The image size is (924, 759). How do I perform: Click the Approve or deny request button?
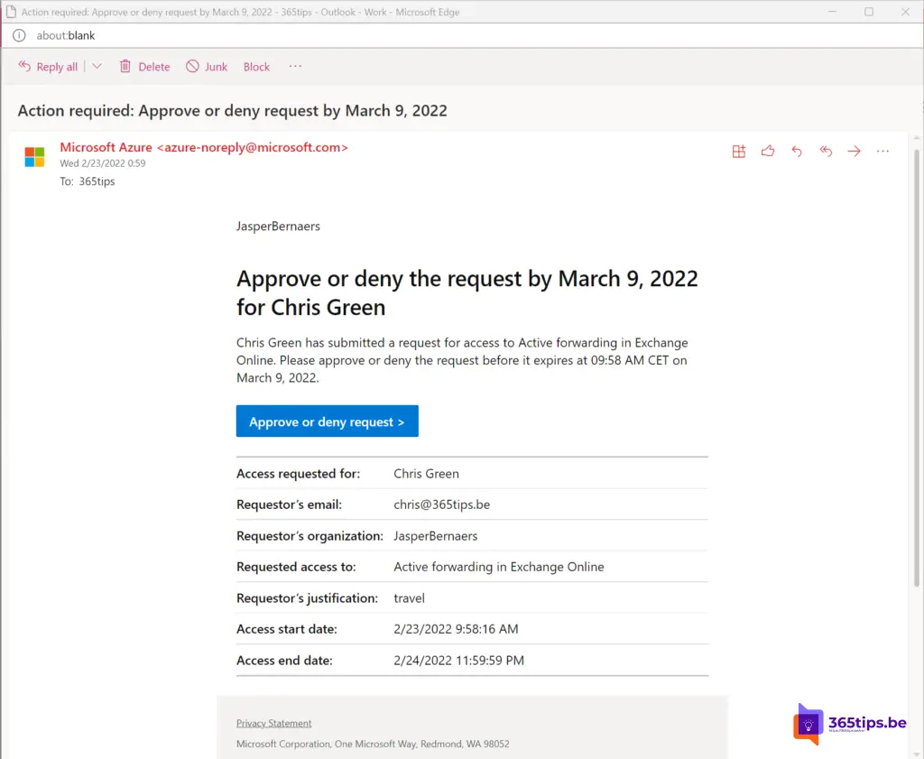327,421
